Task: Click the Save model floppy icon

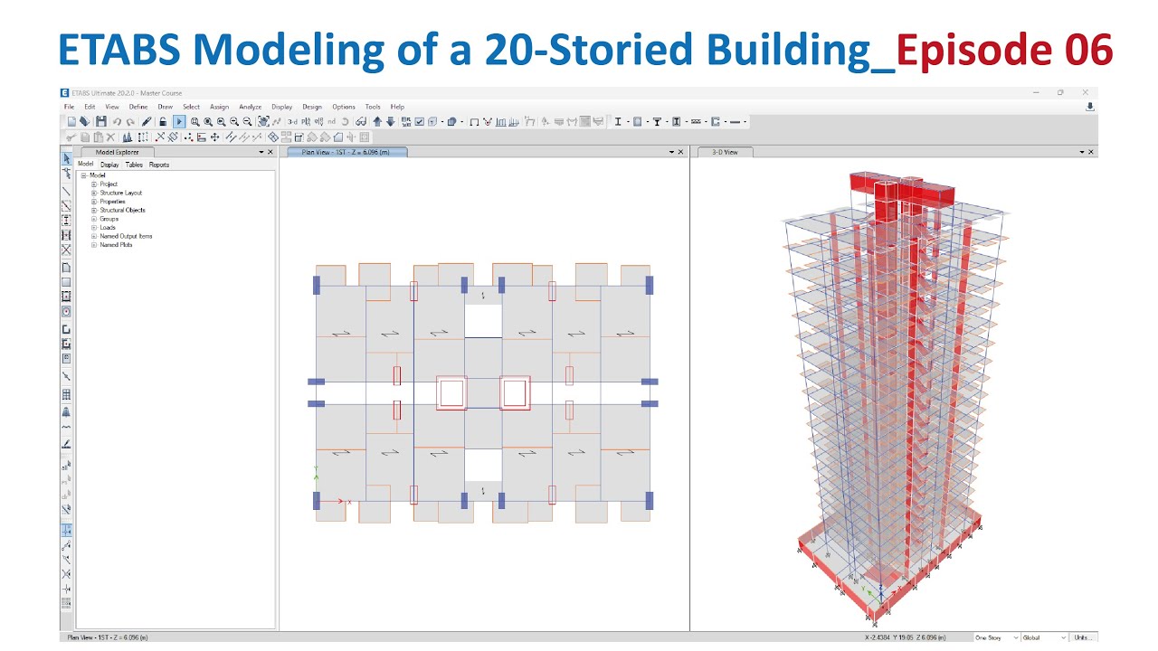Action: point(101,121)
